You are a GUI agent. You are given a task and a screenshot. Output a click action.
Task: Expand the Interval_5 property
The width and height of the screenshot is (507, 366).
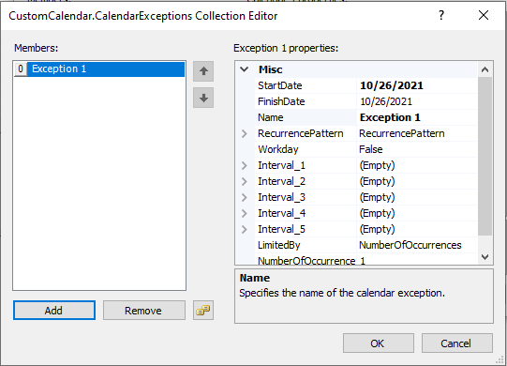(245, 229)
